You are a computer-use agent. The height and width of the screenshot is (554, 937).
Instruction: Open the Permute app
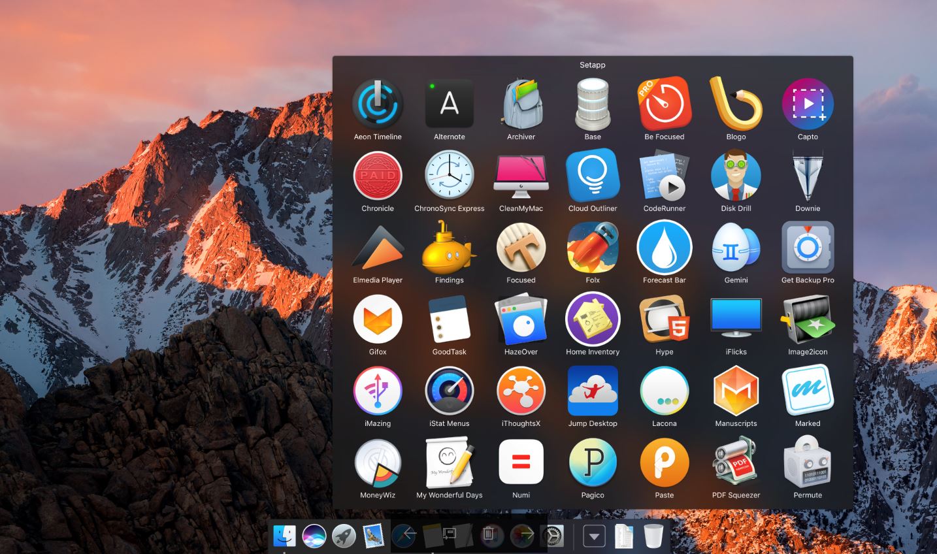pyautogui.click(x=808, y=463)
